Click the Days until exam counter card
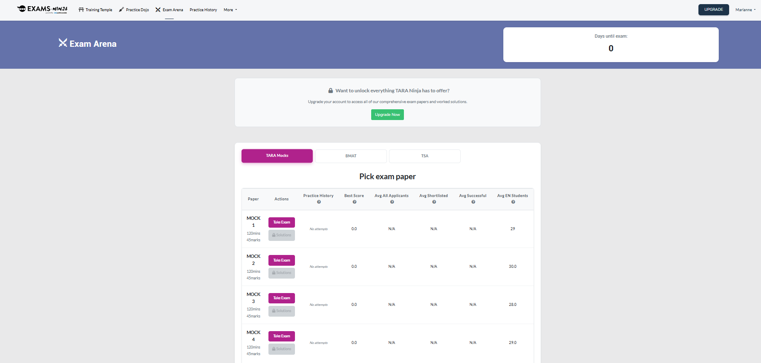This screenshot has height=363, width=761. [611, 45]
